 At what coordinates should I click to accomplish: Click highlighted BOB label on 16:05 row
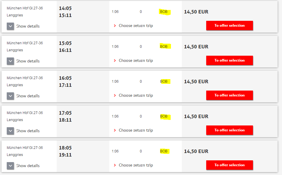(164, 81)
